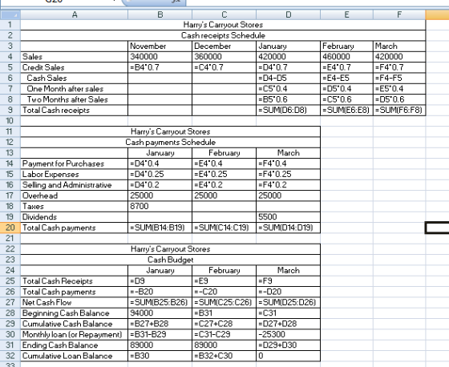
Task: Click formula cell =B31
Action: [224, 313]
